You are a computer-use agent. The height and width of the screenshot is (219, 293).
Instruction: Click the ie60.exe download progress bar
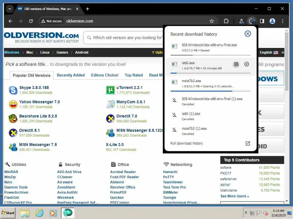(x=210, y=73)
